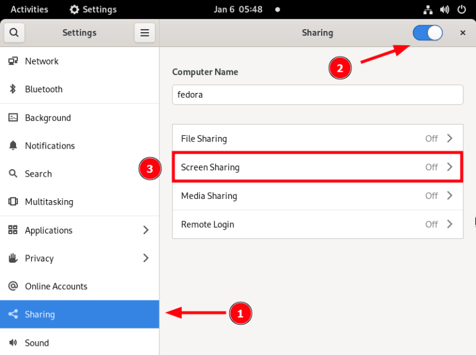Image resolution: width=476 pixels, height=355 pixels.
Task: Select the Sound speaker icon in sidebar
Action: [13, 343]
